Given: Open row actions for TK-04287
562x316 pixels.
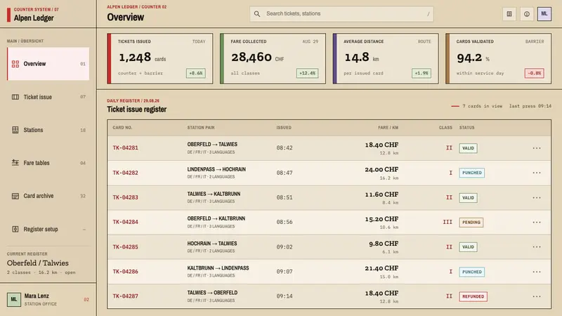Looking at the screenshot, I should pyautogui.click(x=536, y=296).
